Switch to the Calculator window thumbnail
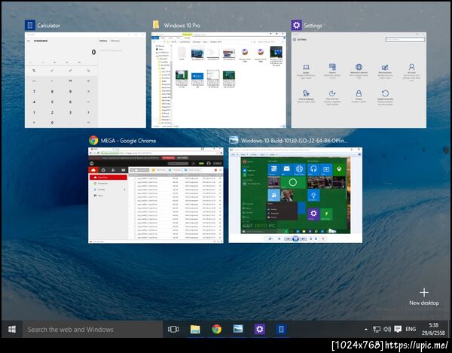The width and height of the screenshot is (452, 353). 85,80
